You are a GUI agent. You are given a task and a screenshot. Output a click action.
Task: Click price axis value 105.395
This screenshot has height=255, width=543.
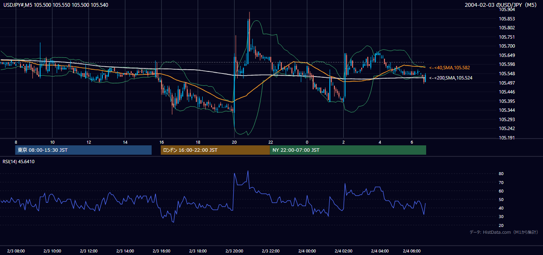pyautogui.click(x=506, y=101)
